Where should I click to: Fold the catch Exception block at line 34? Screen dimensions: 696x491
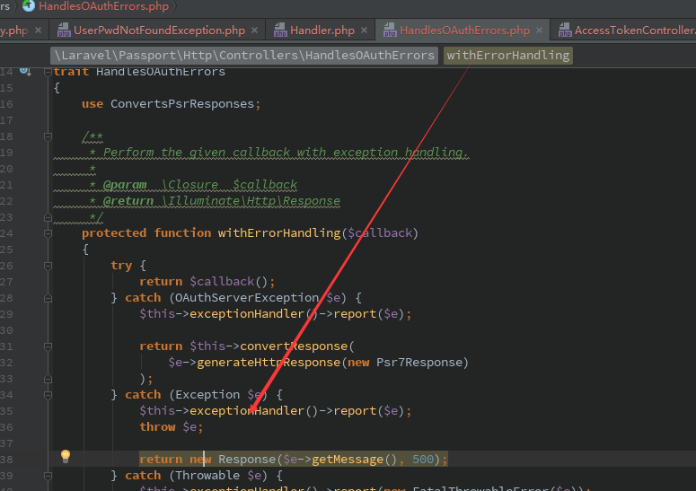(x=48, y=395)
